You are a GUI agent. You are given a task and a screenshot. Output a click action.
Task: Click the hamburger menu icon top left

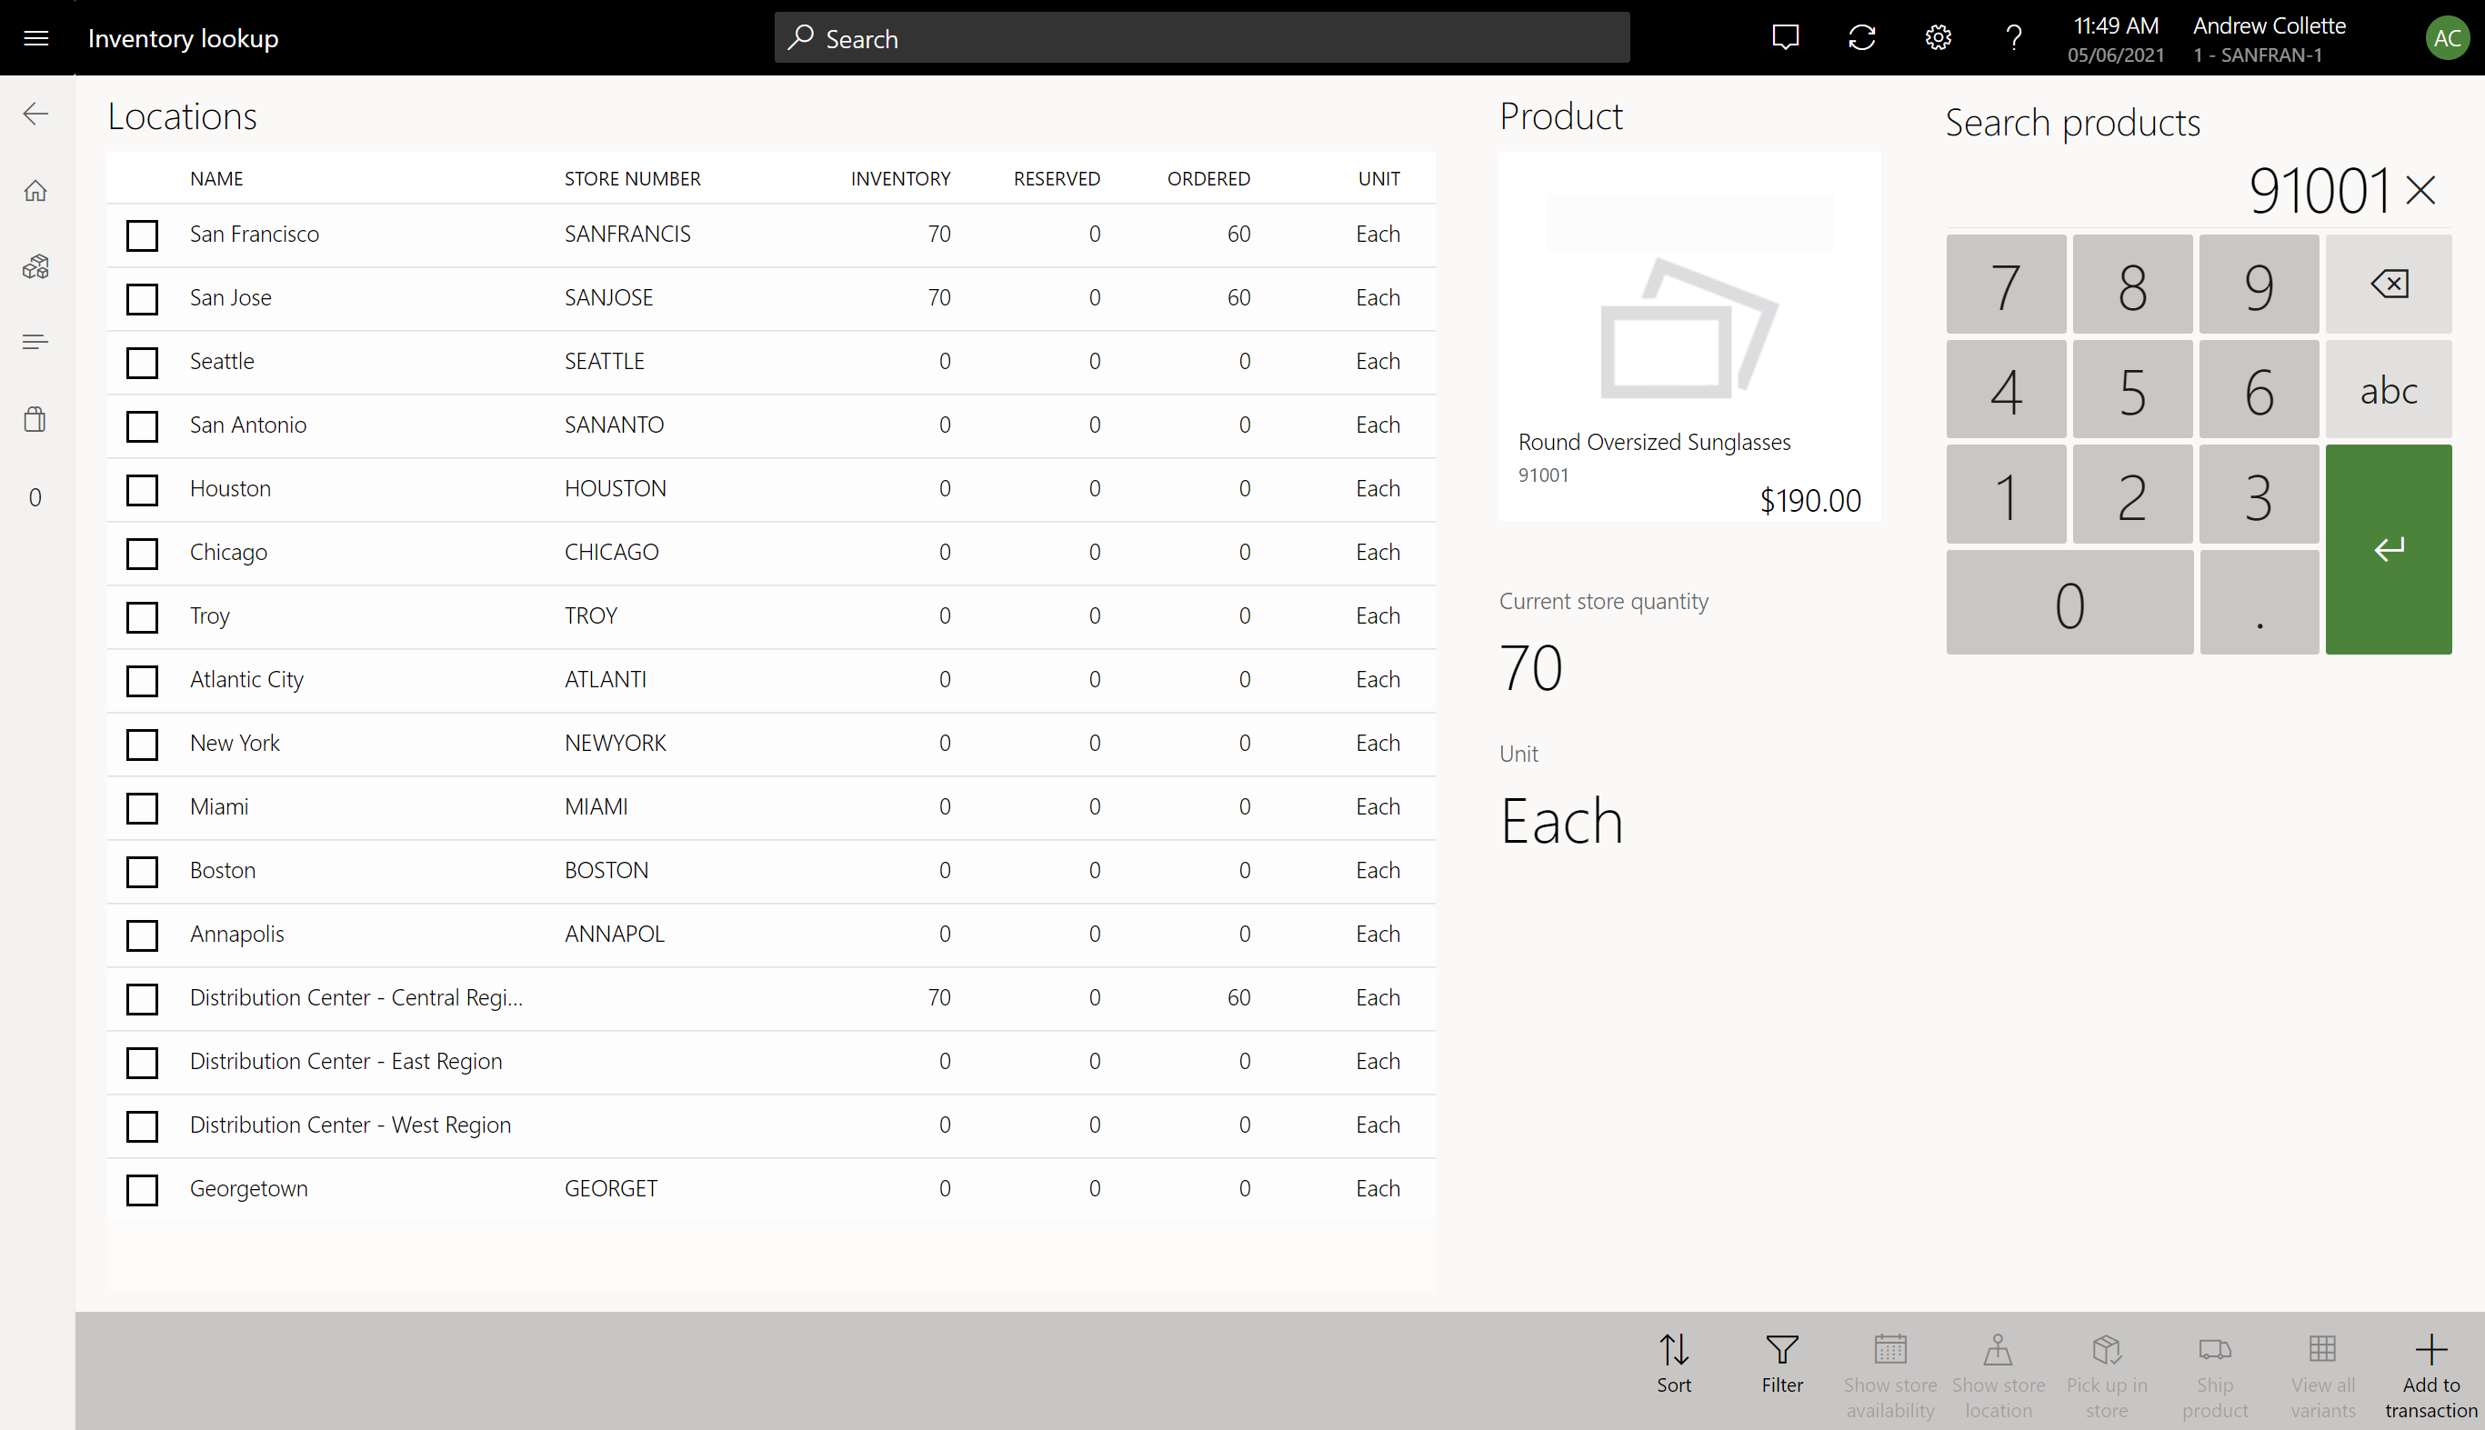pos(35,37)
